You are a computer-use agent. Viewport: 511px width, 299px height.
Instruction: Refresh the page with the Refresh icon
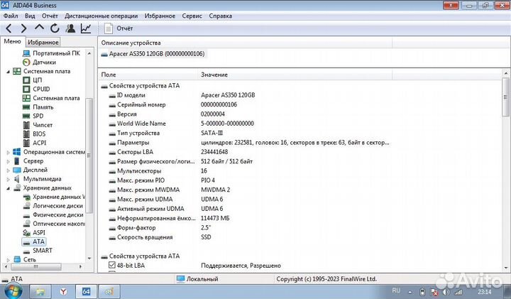(55, 28)
